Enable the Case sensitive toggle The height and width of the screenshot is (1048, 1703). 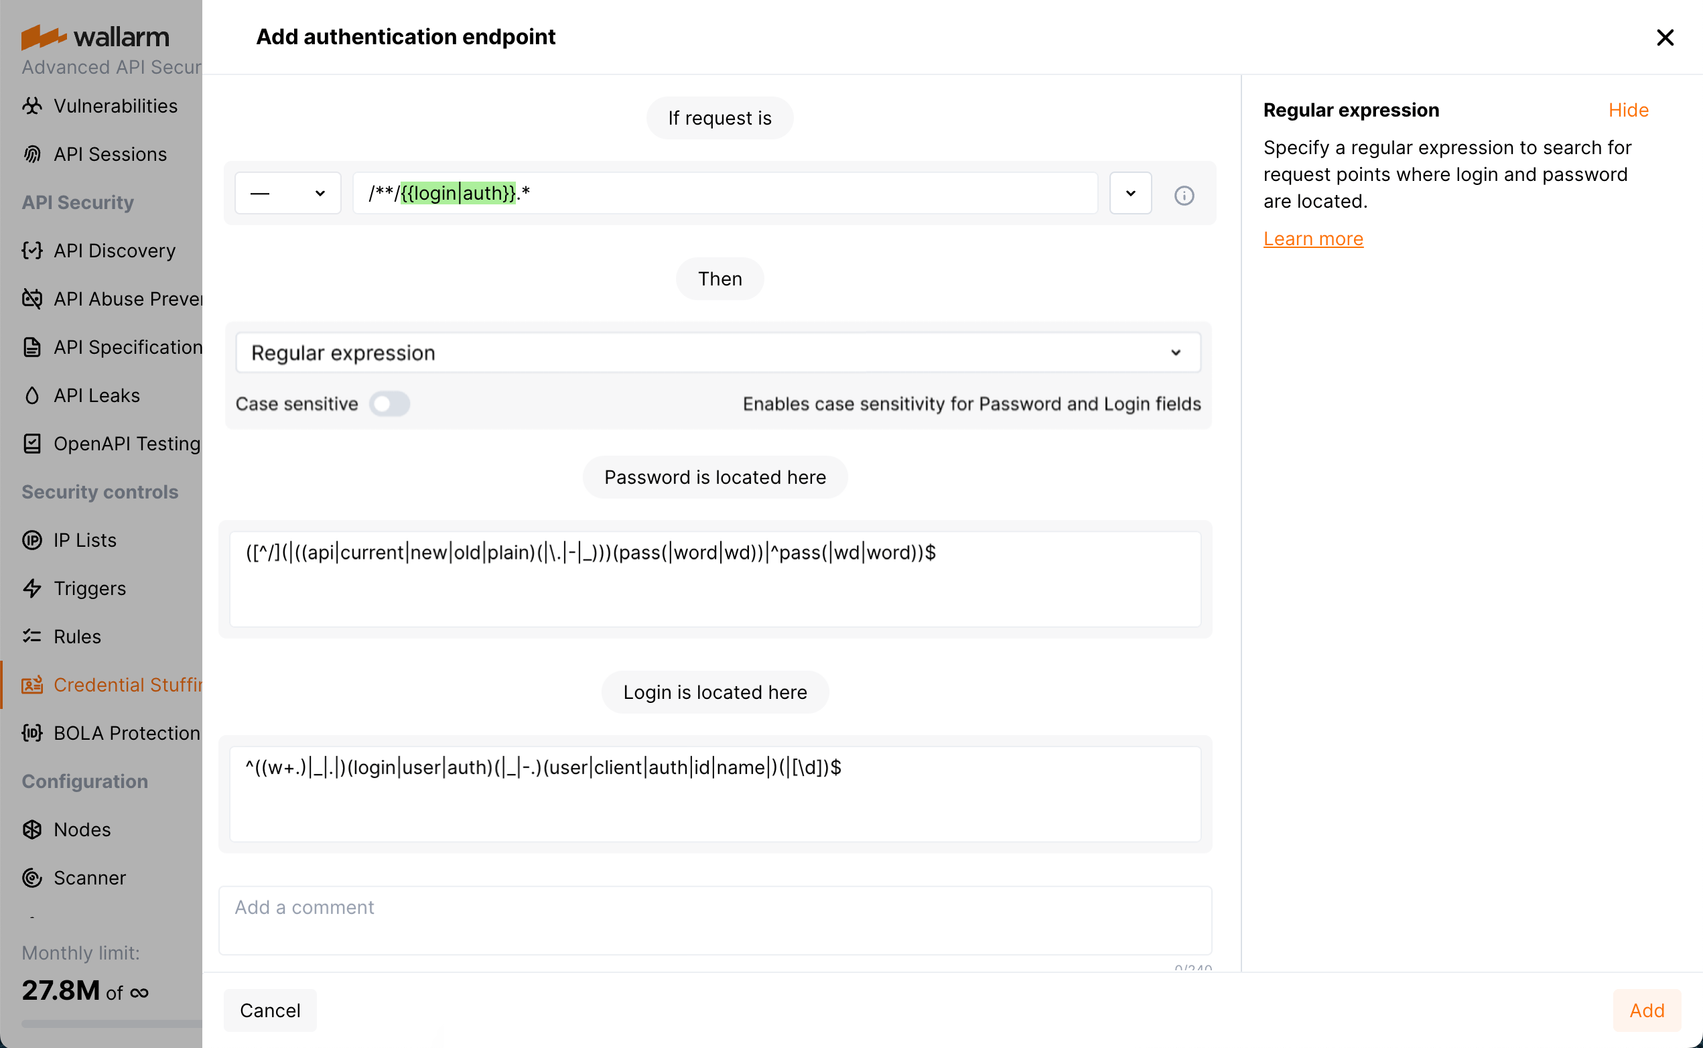click(389, 403)
